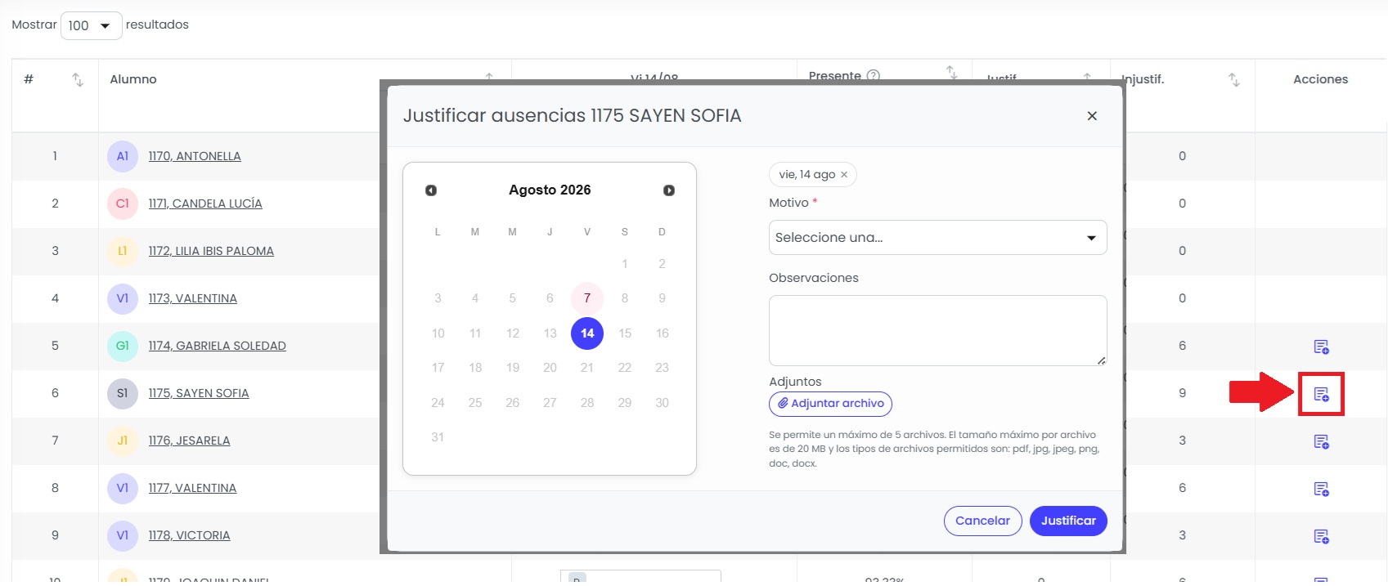The width and height of the screenshot is (1388, 586).
Task: Click the Presente help question-mark icon
Action: pos(874,75)
